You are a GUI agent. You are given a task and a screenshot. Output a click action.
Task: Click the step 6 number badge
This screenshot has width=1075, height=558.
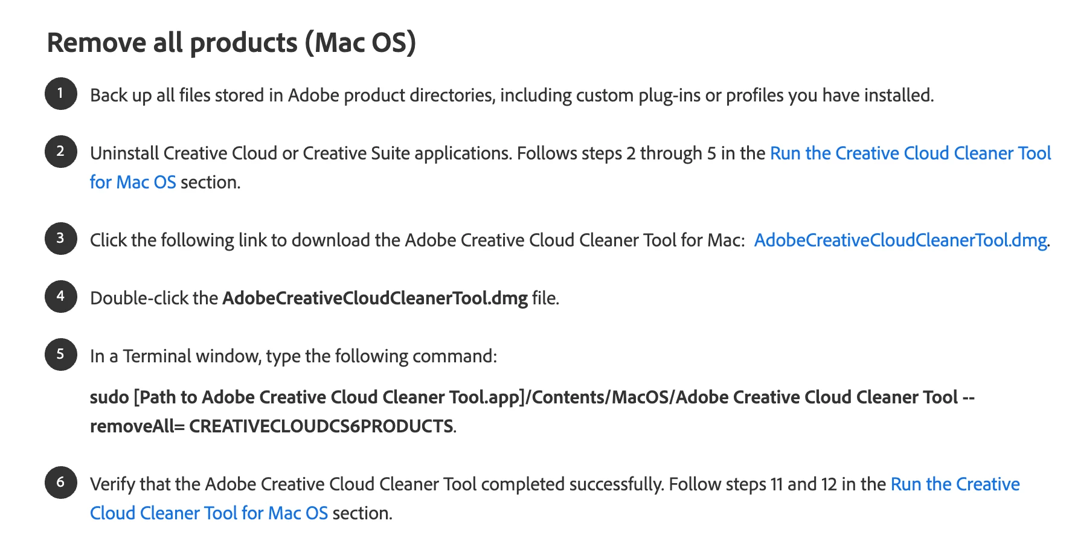click(60, 483)
